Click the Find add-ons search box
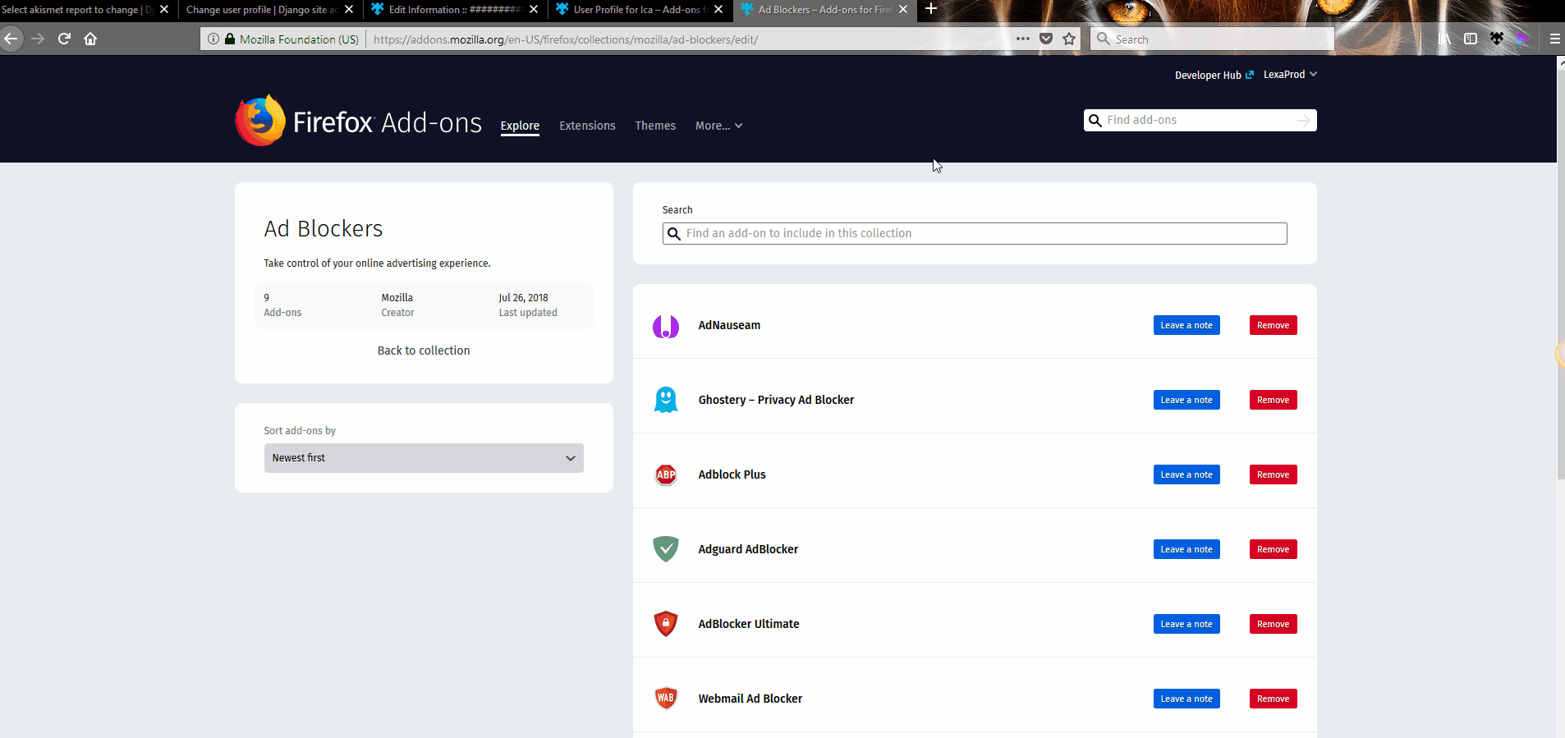The image size is (1565, 738). (x=1200, y=121)
